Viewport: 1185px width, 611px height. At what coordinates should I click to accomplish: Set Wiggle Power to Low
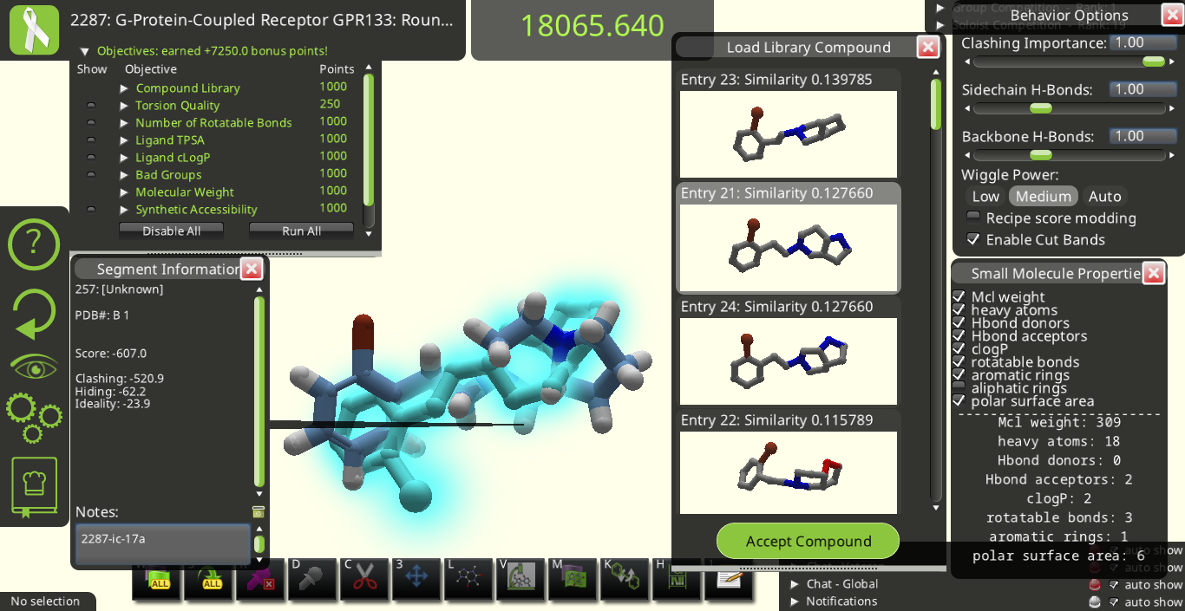pyautogui.click(x=985, y=197)
